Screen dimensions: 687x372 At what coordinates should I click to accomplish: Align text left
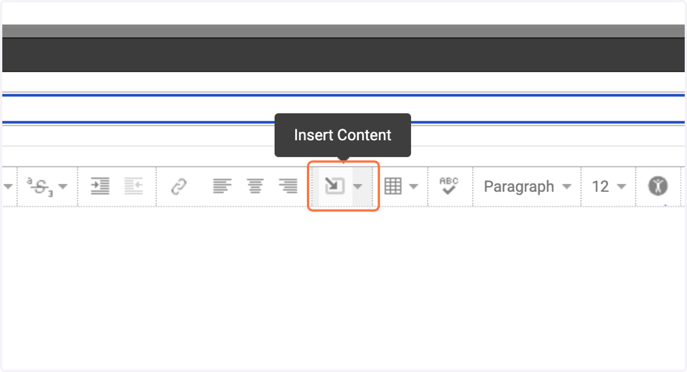click(x=222, y=186)
